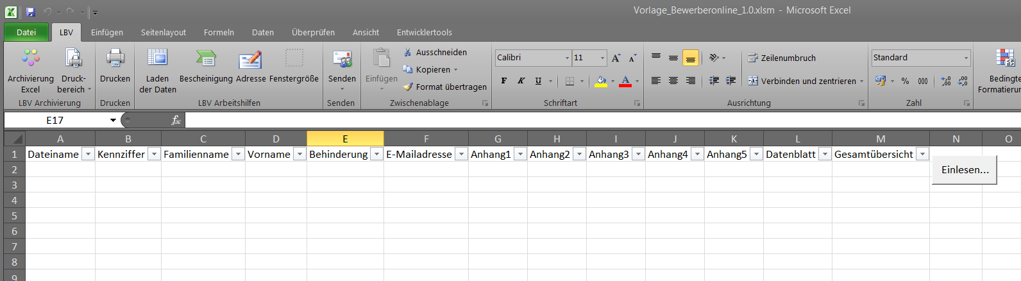Open filter dropdown for Kennziffer
This screenshot has height=281, width=1021.
[x=154, y=154]
